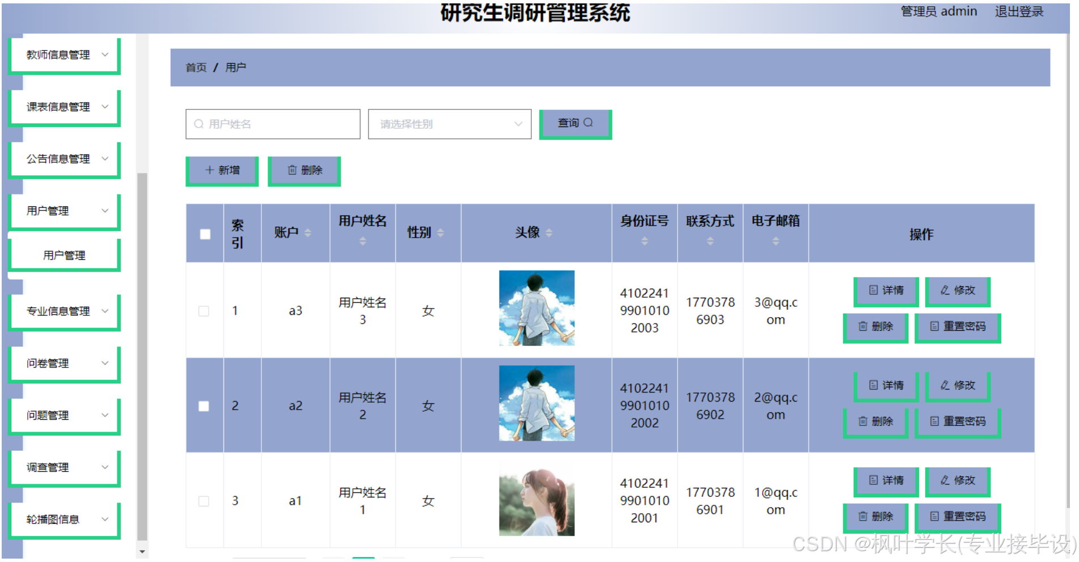This screenshot has width=1079, height=562.
Task: Click the avatar thumbnail for user a3
Action: tap(536, 308)
